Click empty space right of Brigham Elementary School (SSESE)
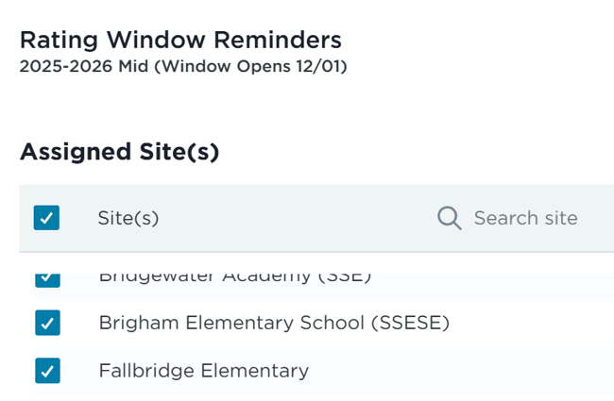614x401 pixels. pos(529,323)
